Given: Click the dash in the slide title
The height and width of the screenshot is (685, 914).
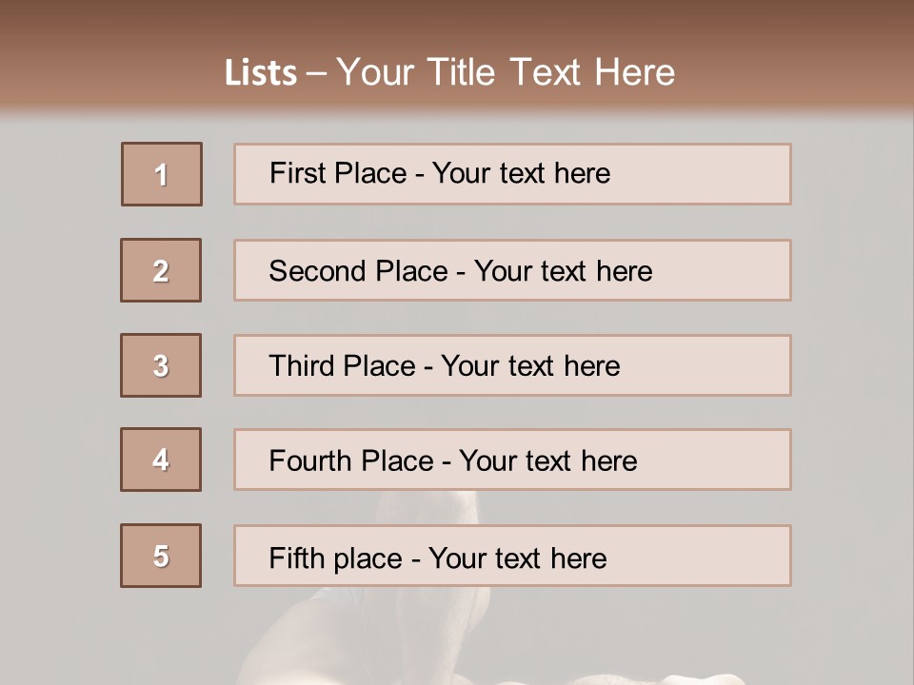Looking at the screenshot, I should pos(316,73).
